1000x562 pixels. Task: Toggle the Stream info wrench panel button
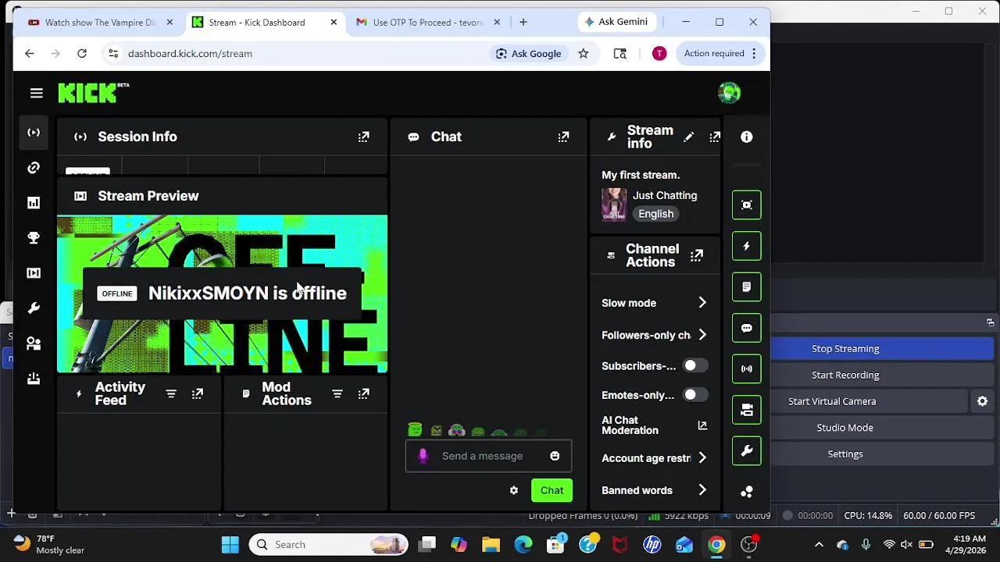tap(747, 450)
